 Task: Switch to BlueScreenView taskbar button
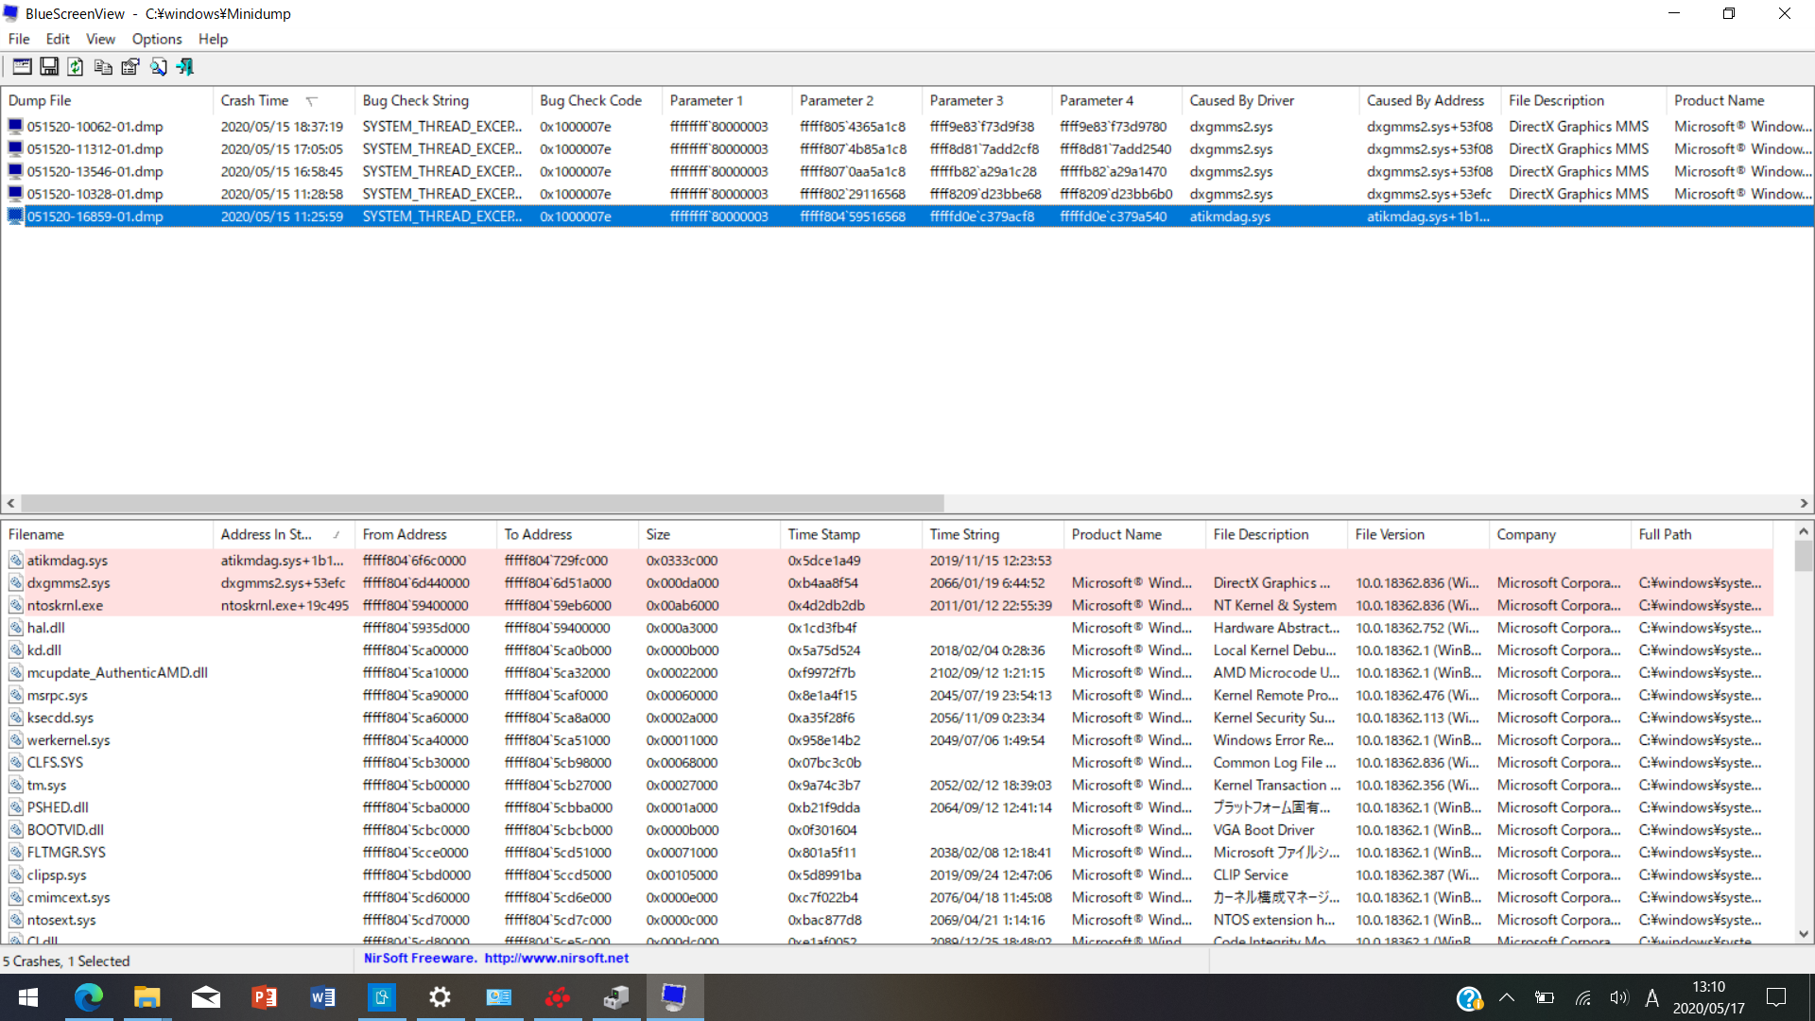674,997
